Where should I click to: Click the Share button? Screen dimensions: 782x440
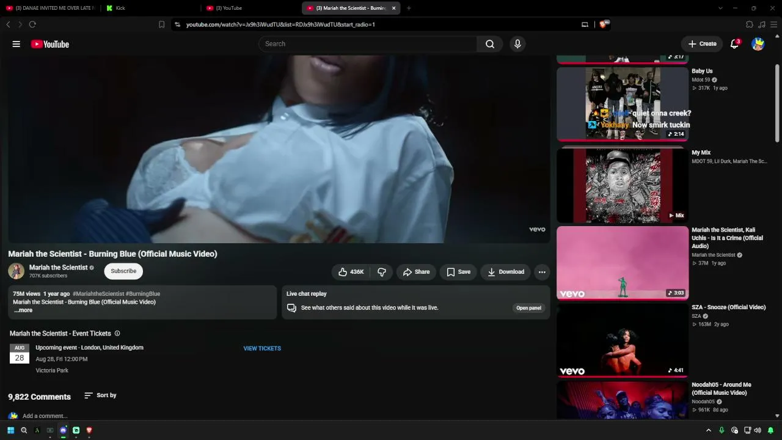coord(416,272)
